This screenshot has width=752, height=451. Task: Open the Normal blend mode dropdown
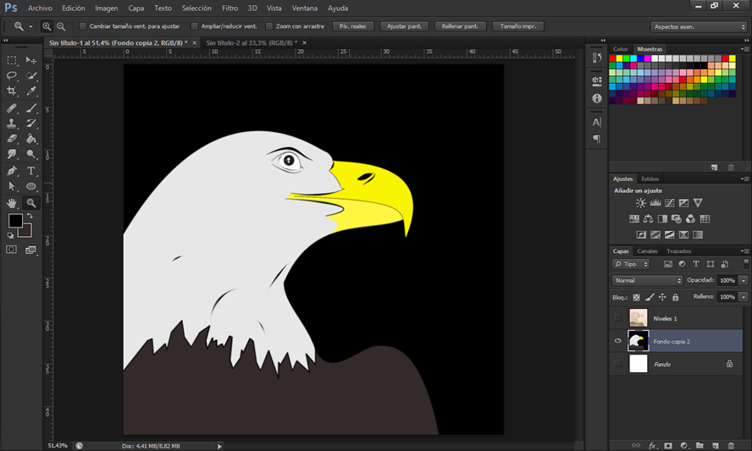pyautogui.click(x=647, y=280)
